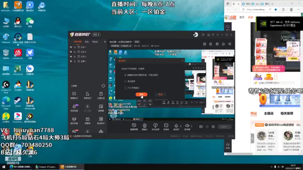Open the user avatar in the companion title bar

click(195, 34)
